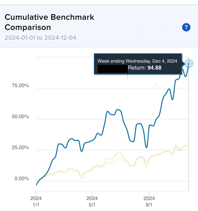This screenshot has width=198, height=211.
Task: Click the pale yellow benchmark line's right end
Action: click(188, 144)
